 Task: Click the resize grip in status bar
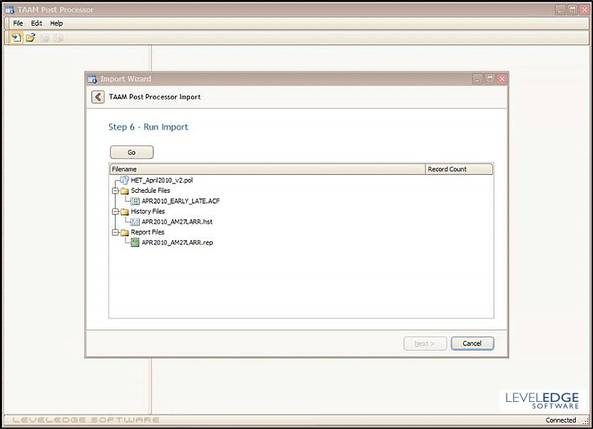tap(586, 421)
